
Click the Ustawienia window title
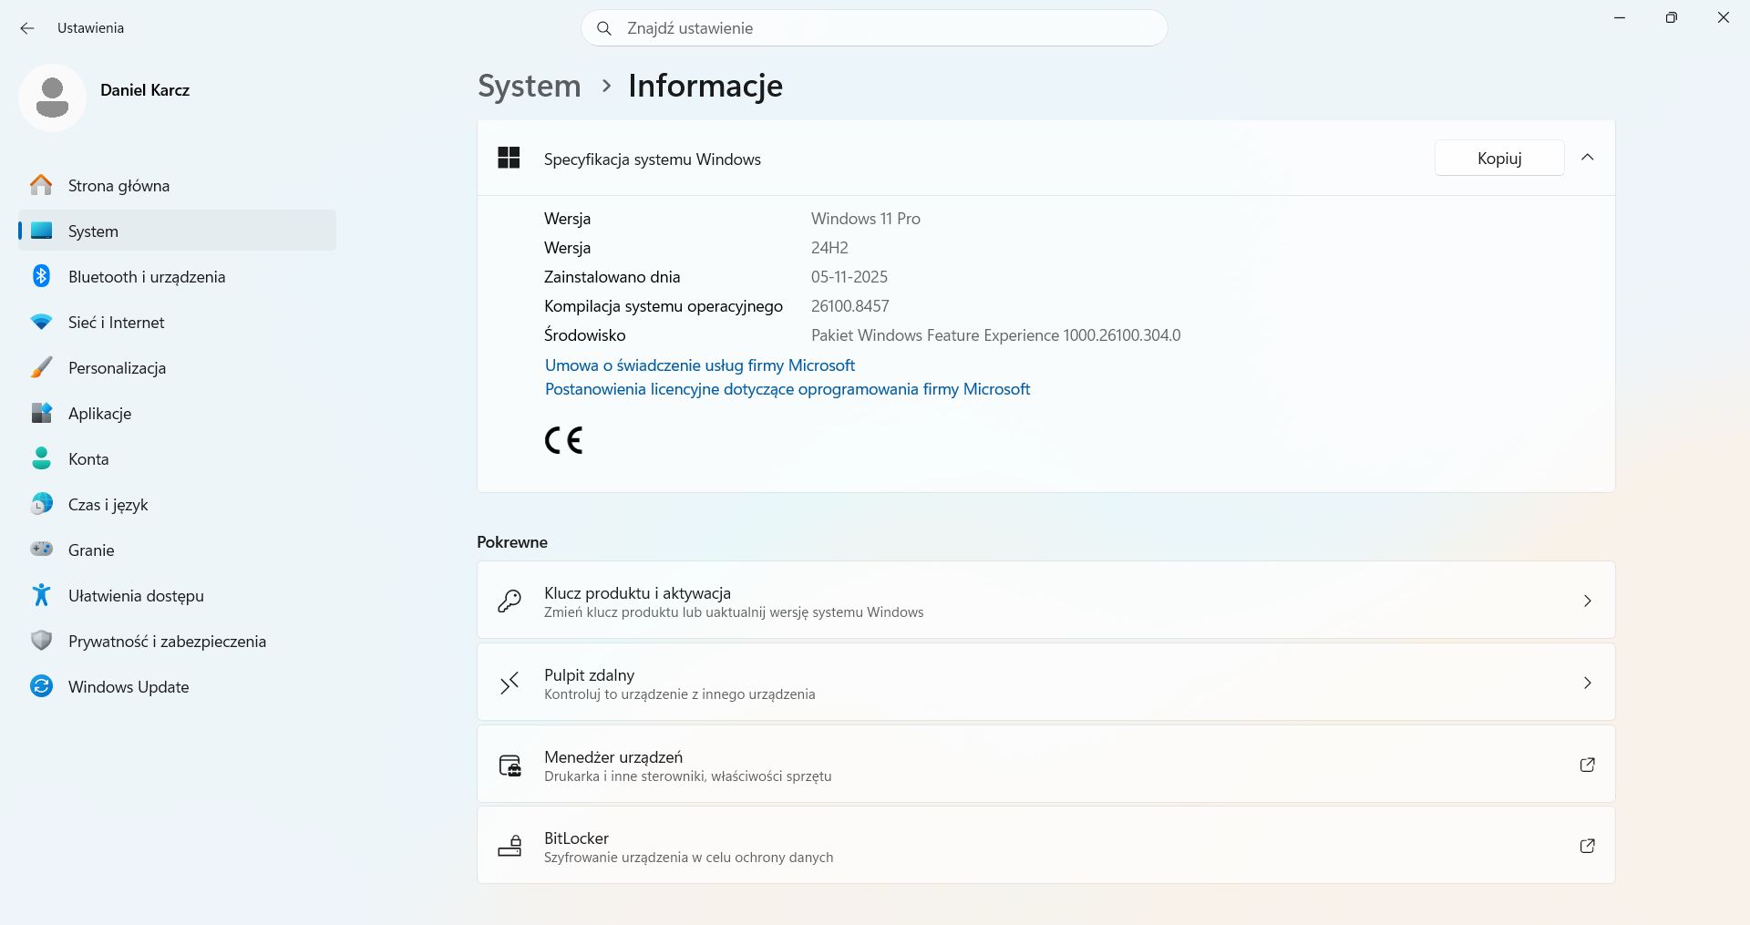[90, 28]
